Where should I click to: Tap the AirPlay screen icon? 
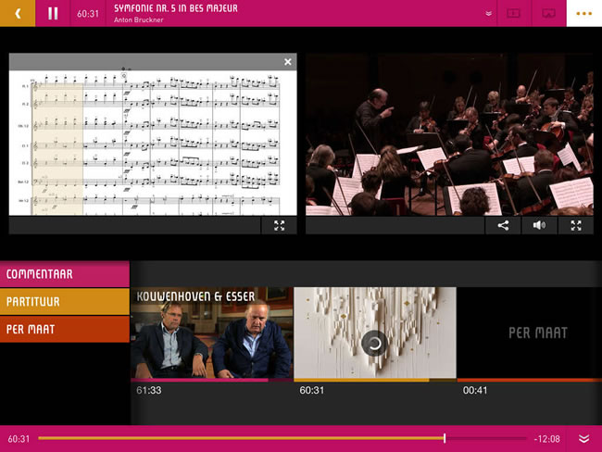coord(549,14)
